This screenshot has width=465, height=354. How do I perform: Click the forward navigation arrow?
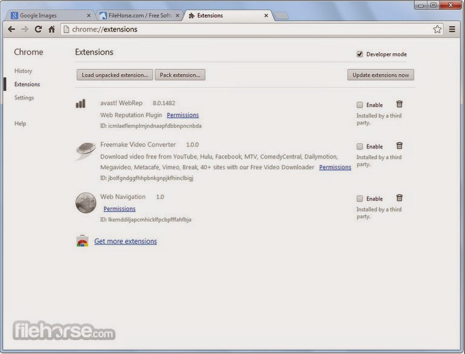coord(25,29)
